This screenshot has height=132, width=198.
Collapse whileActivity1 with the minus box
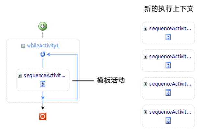pyautogui.click(x=23, y=46)
